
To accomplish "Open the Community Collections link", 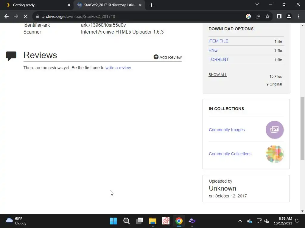I will point(230,154).
